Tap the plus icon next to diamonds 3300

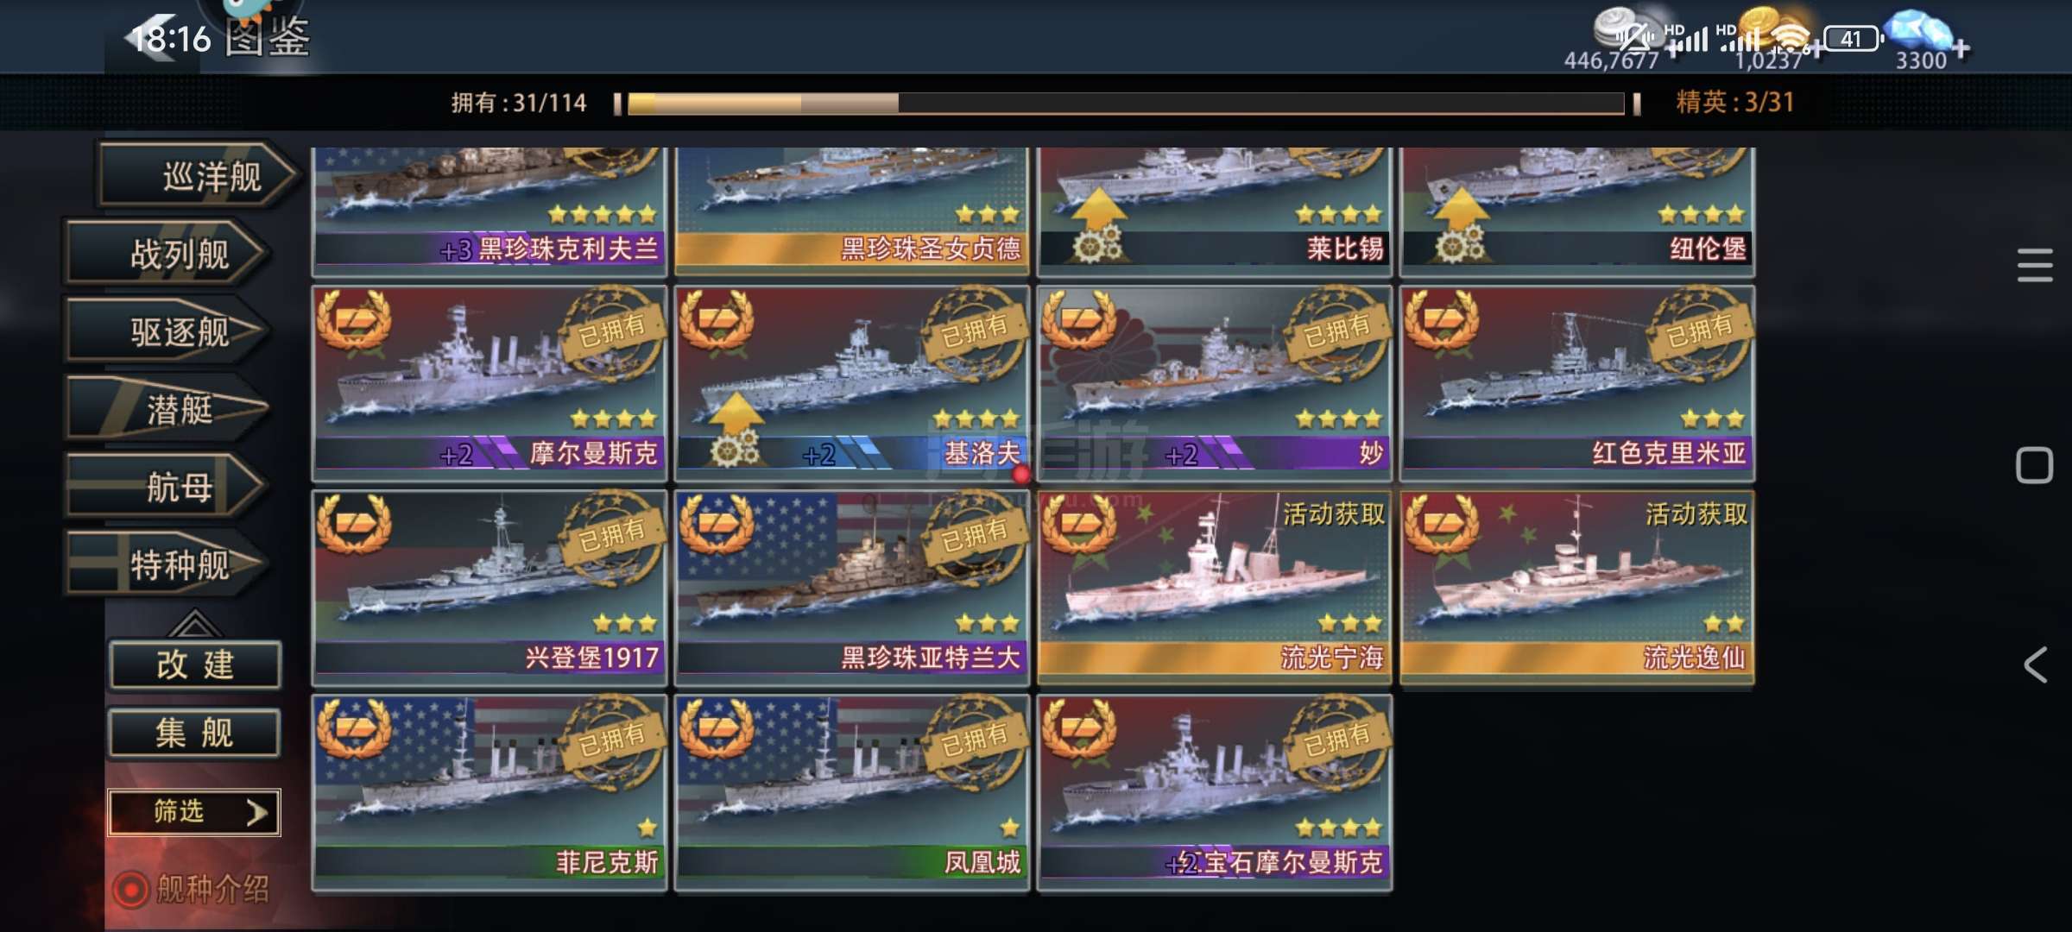[1961, 48]
